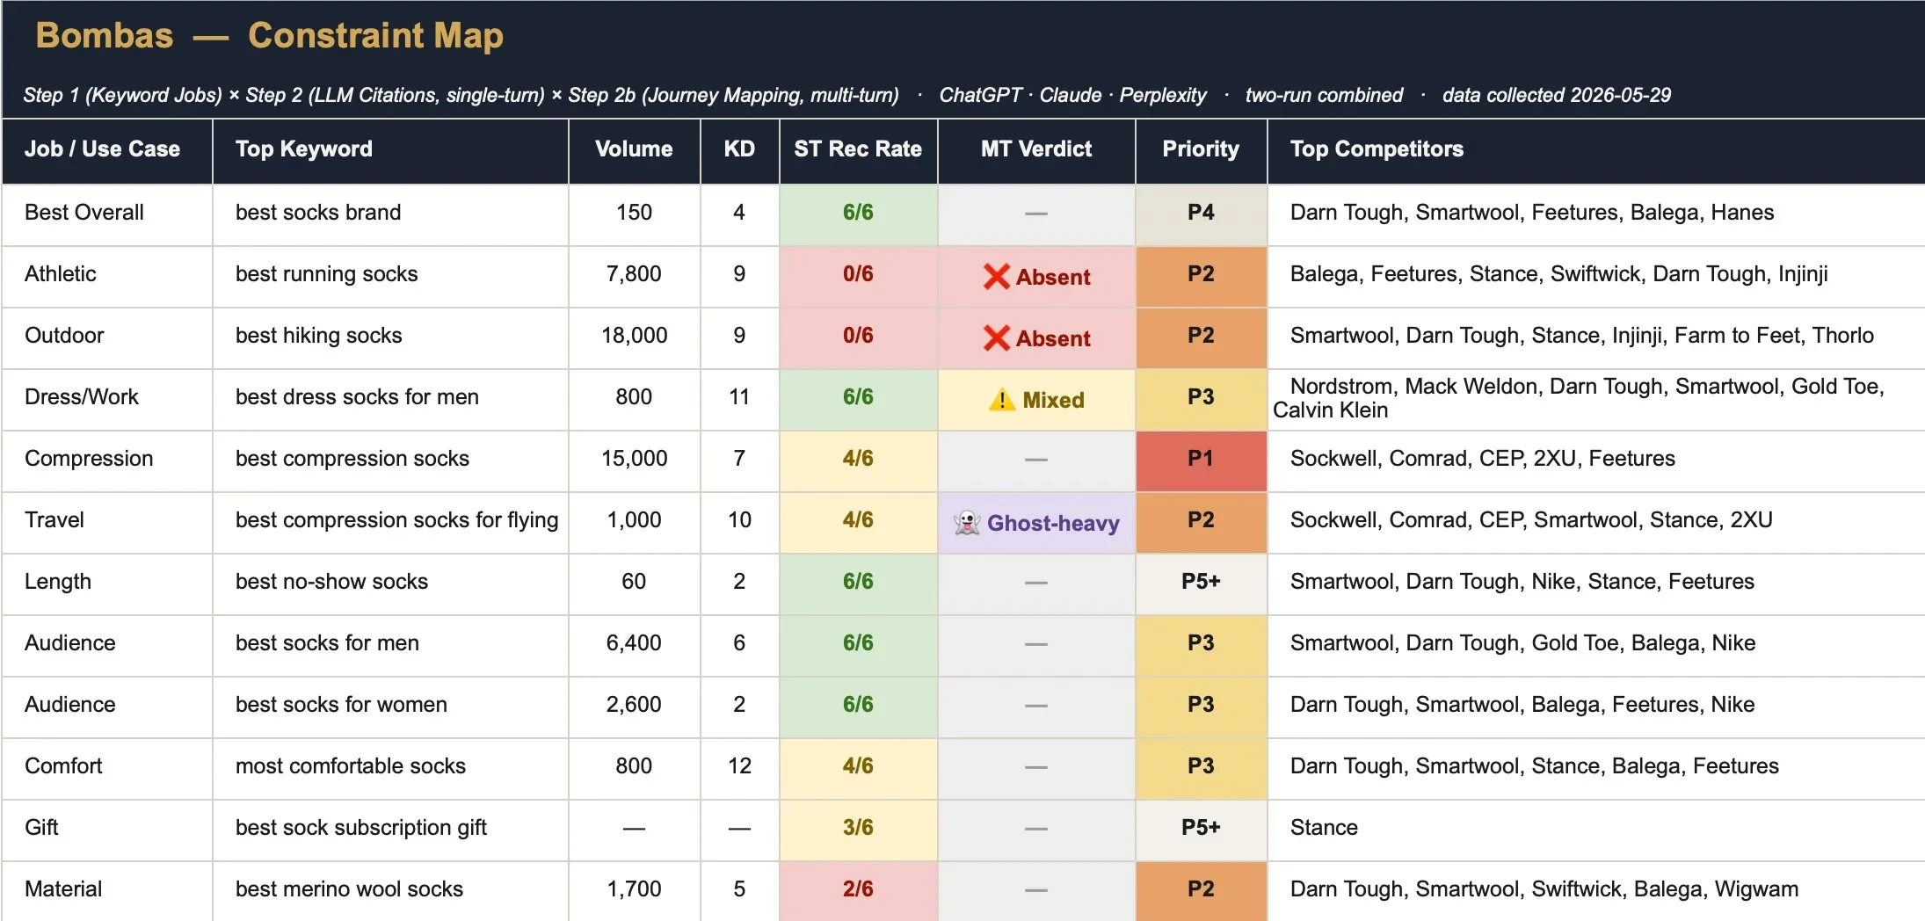Image resolution: width=1925 pixels, height=921 pixels.
Task: Click the red X icon in Outdoor row
Action: click(996, 338)
